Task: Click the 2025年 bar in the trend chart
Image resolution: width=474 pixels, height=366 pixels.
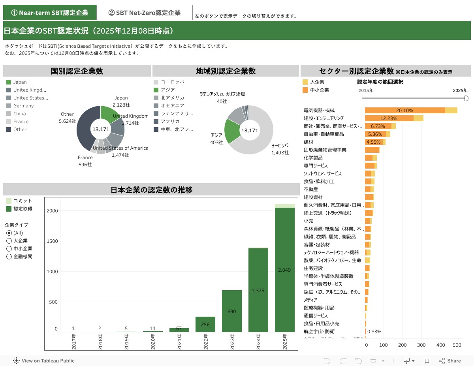Action: [x=285, y=269]
